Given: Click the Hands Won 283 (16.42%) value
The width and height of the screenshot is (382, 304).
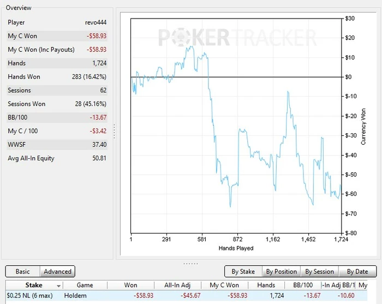Looking at the screenshot, I should [89, 77].
